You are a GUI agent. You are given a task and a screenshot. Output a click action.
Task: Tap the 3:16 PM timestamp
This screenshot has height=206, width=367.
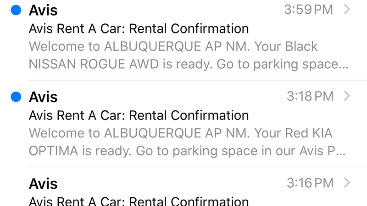coord(310,183)
